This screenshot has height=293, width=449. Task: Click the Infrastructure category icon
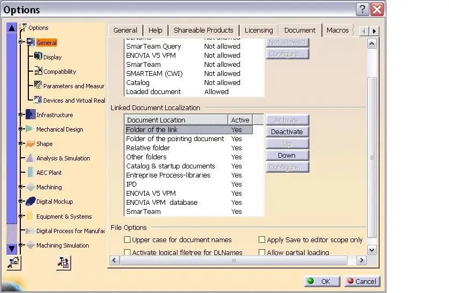[30, 114]
